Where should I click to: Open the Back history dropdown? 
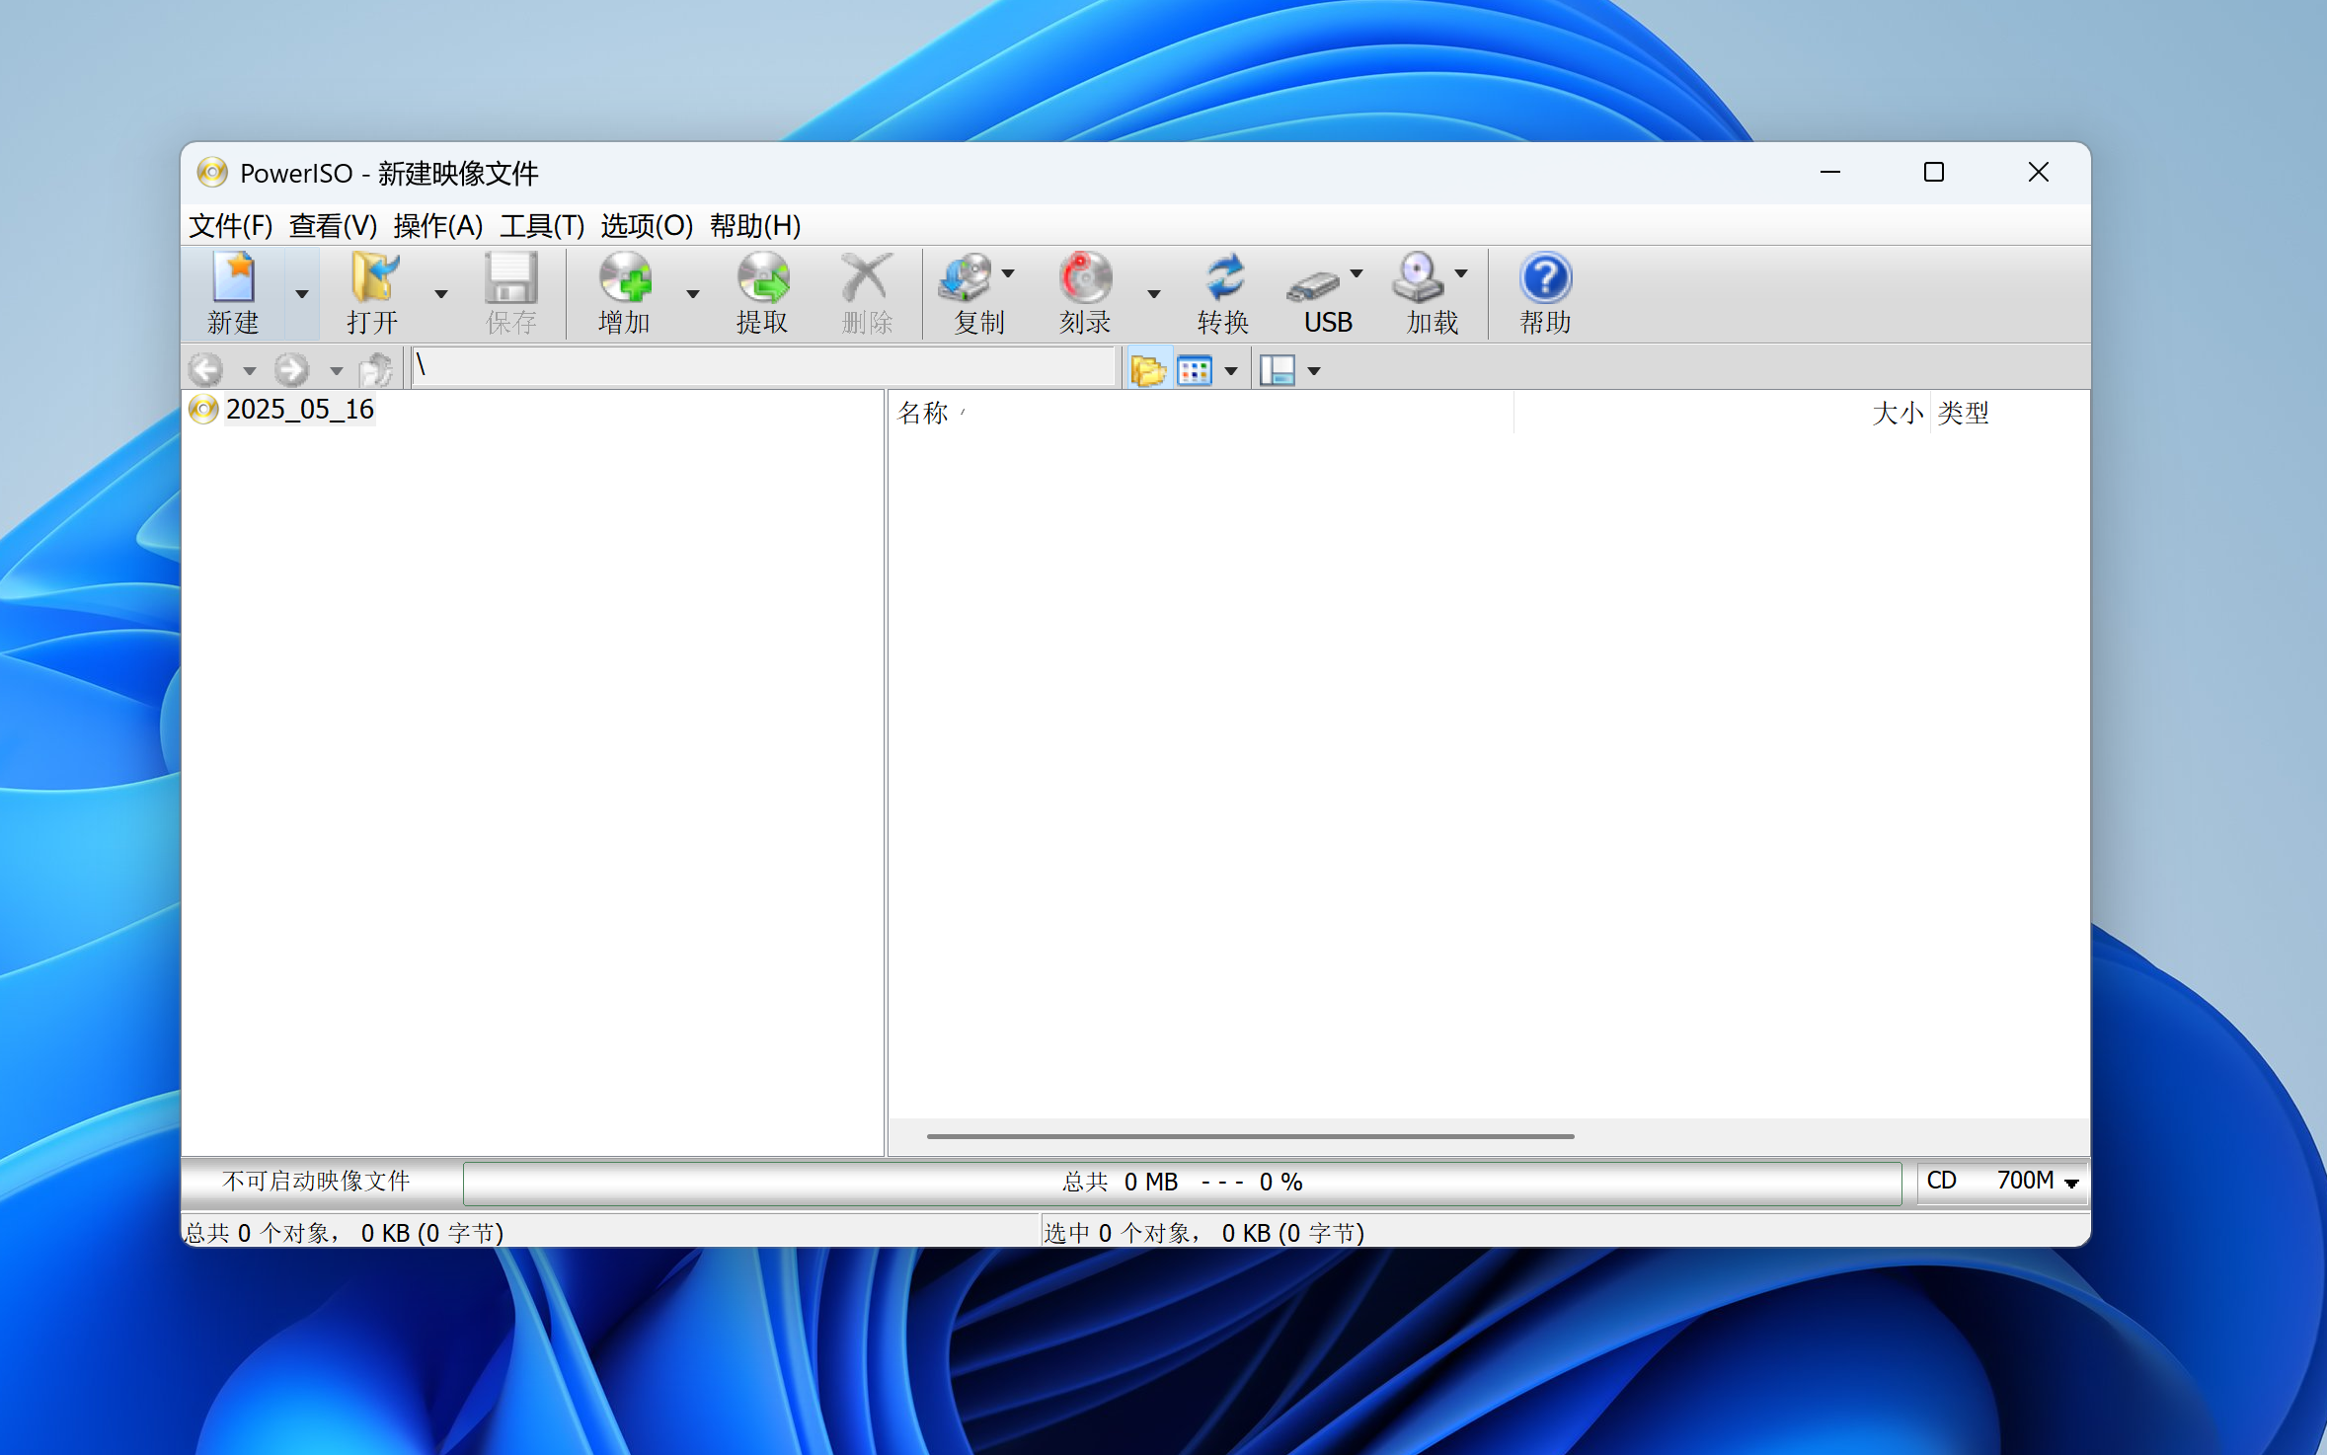[249, 370]
